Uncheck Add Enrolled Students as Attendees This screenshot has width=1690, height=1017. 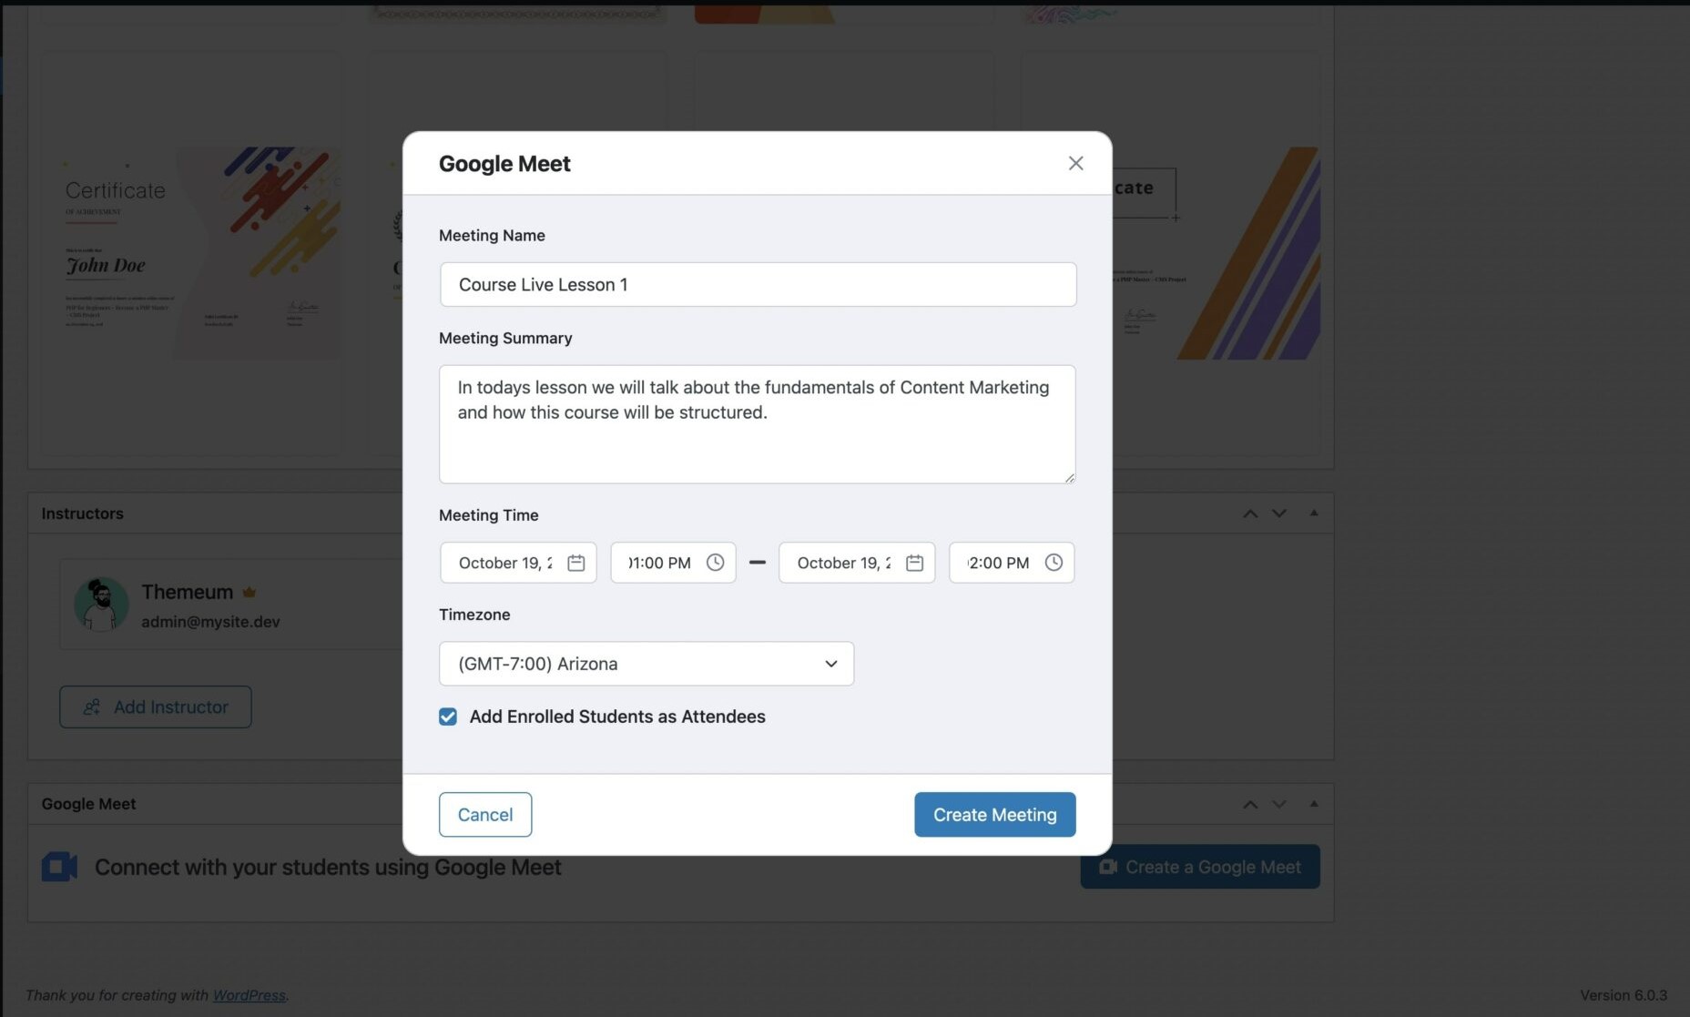tap(448, 717)
